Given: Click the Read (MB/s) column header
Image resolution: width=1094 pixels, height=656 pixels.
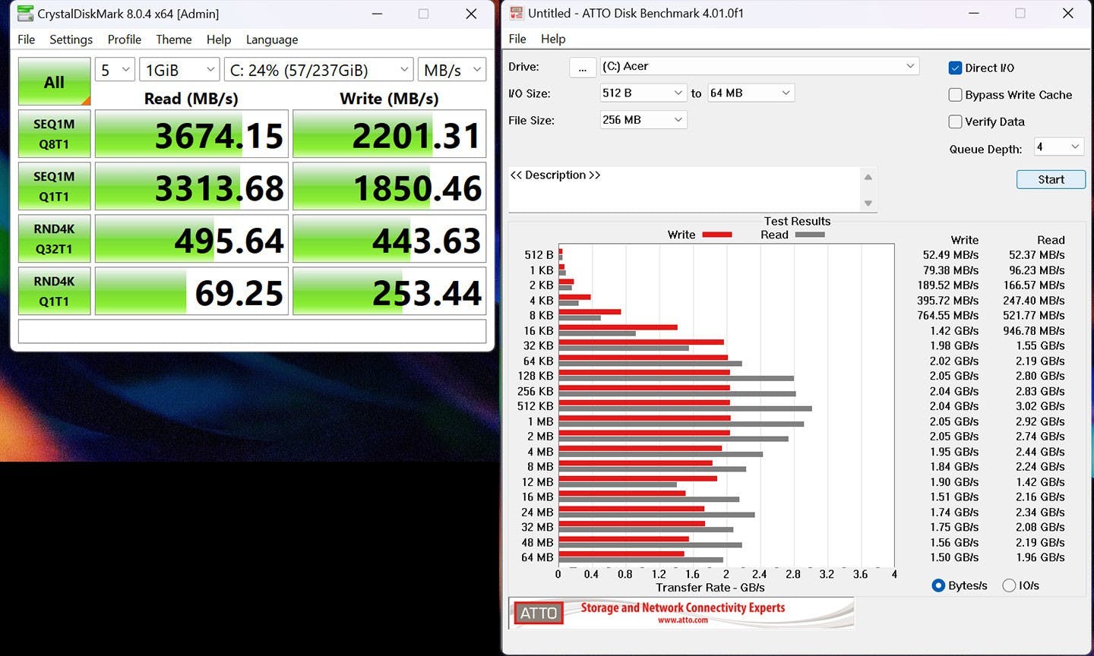Looking at the screenshot, I should point(191,99).
